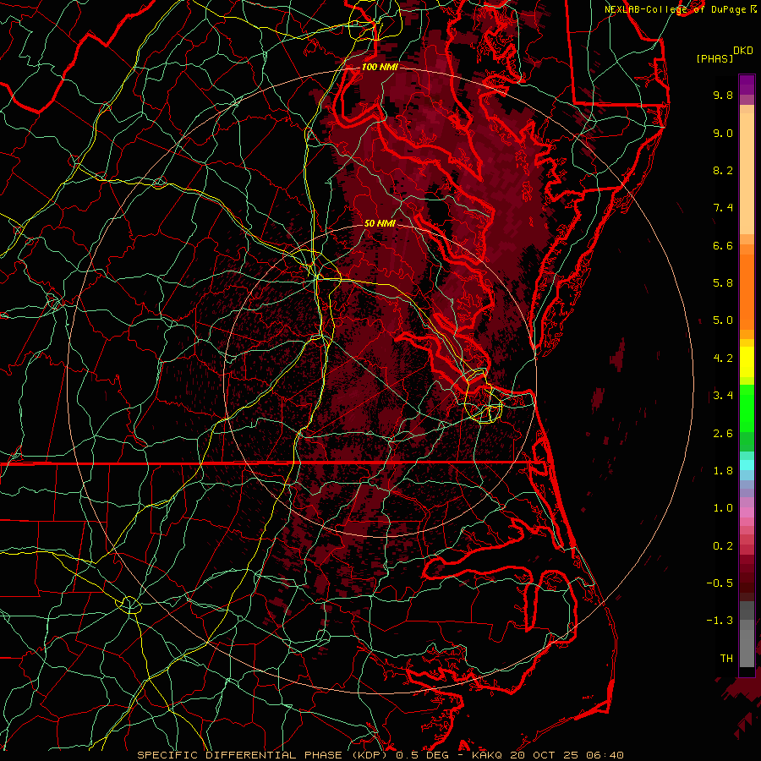The height and width of the screenshot is (761, 761).
Task: Click the "100 NMI" range ring label
Action: 380,67
